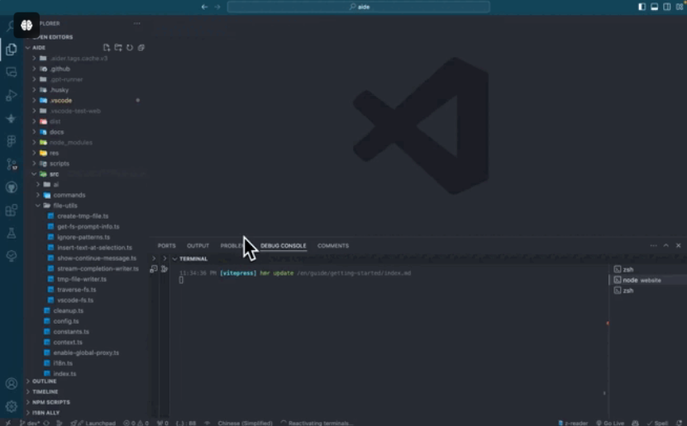Click Spell checker status item
Viewport: 687px width, 426px height.
pyautogui.click(x=657, y=423)
